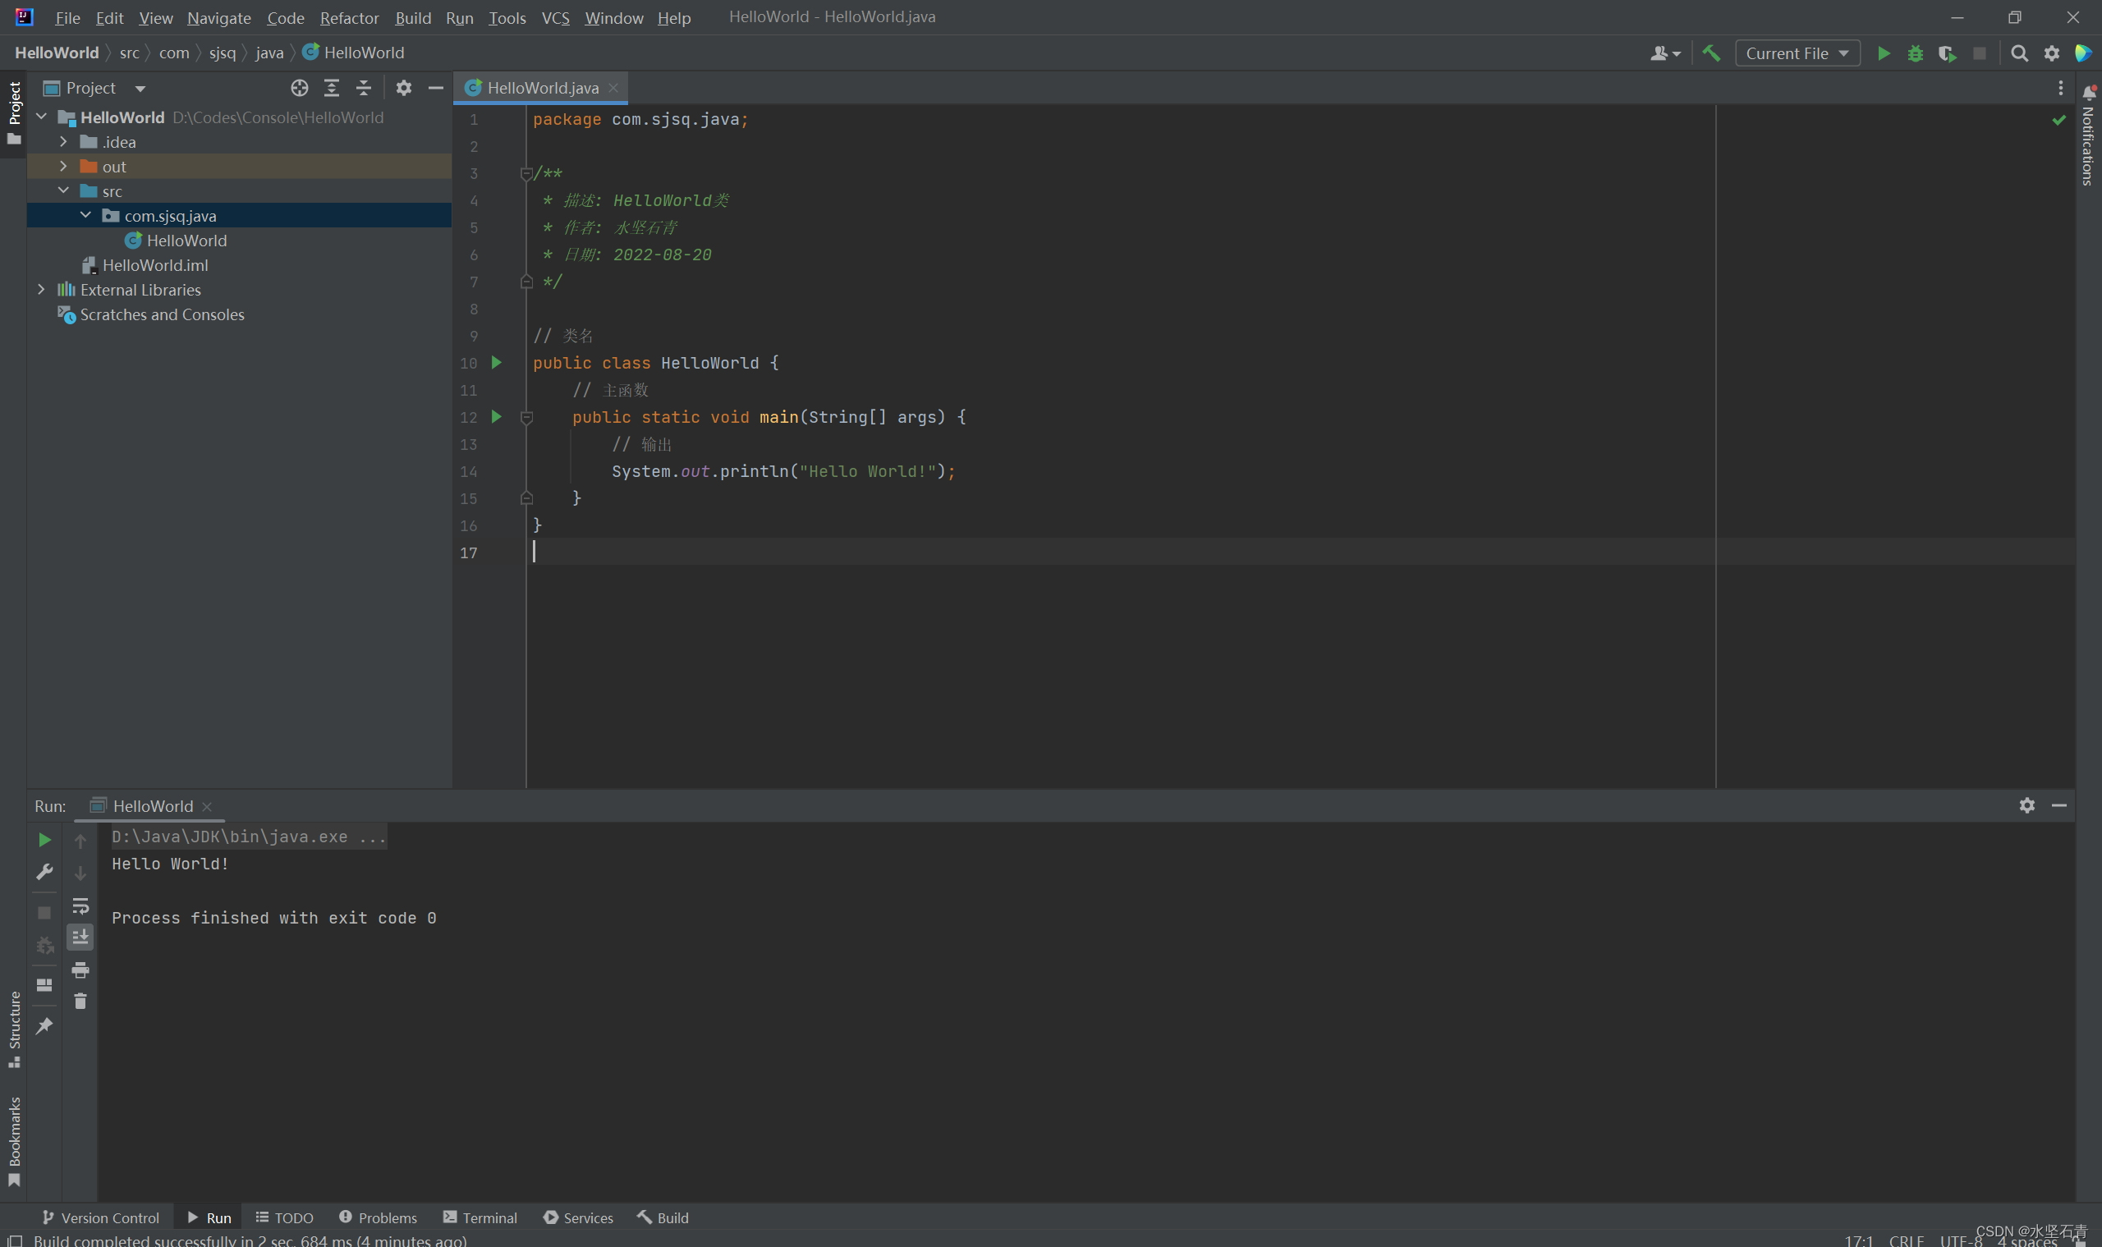
Task: Click the run gutter arrow beside the main method
Action: click(x=496, y=417)
